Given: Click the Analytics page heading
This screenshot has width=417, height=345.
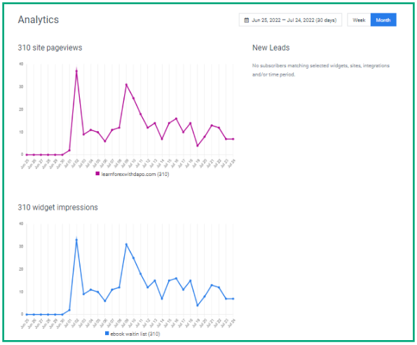Looking at the screenshot, I should (39, 20).
